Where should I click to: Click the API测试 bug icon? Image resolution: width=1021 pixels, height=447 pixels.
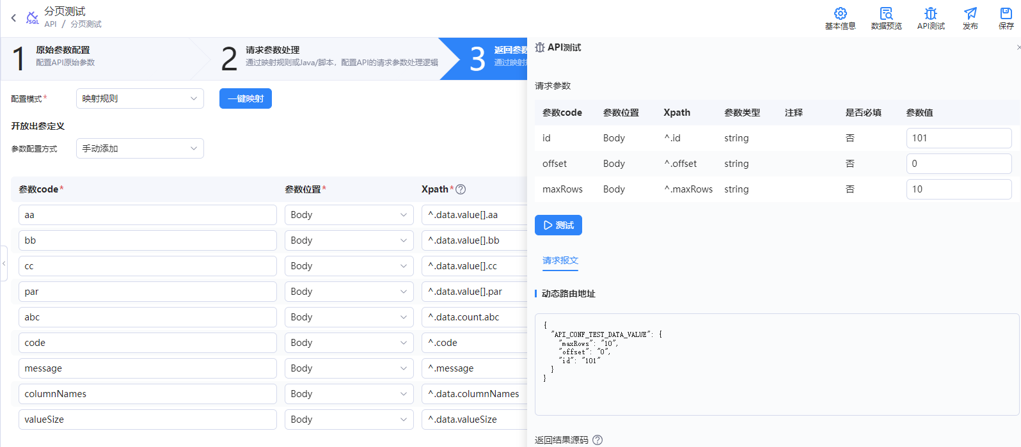coord(931,14)
